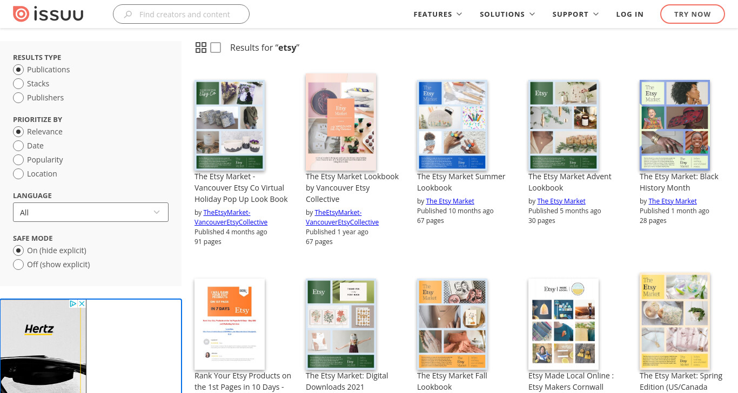Viewport: 738px width, 393px height.
Task: Switch to single-item view icon
Action: (216, 48)
